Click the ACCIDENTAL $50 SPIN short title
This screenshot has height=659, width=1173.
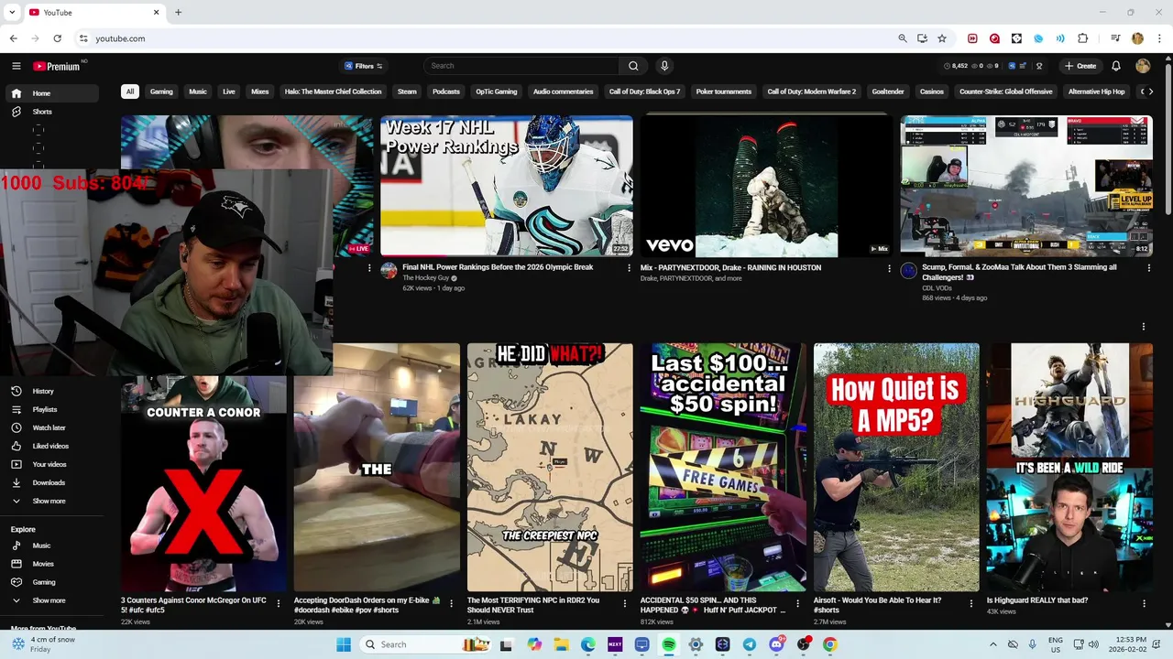pyautogui.click(x=713, y=605)
